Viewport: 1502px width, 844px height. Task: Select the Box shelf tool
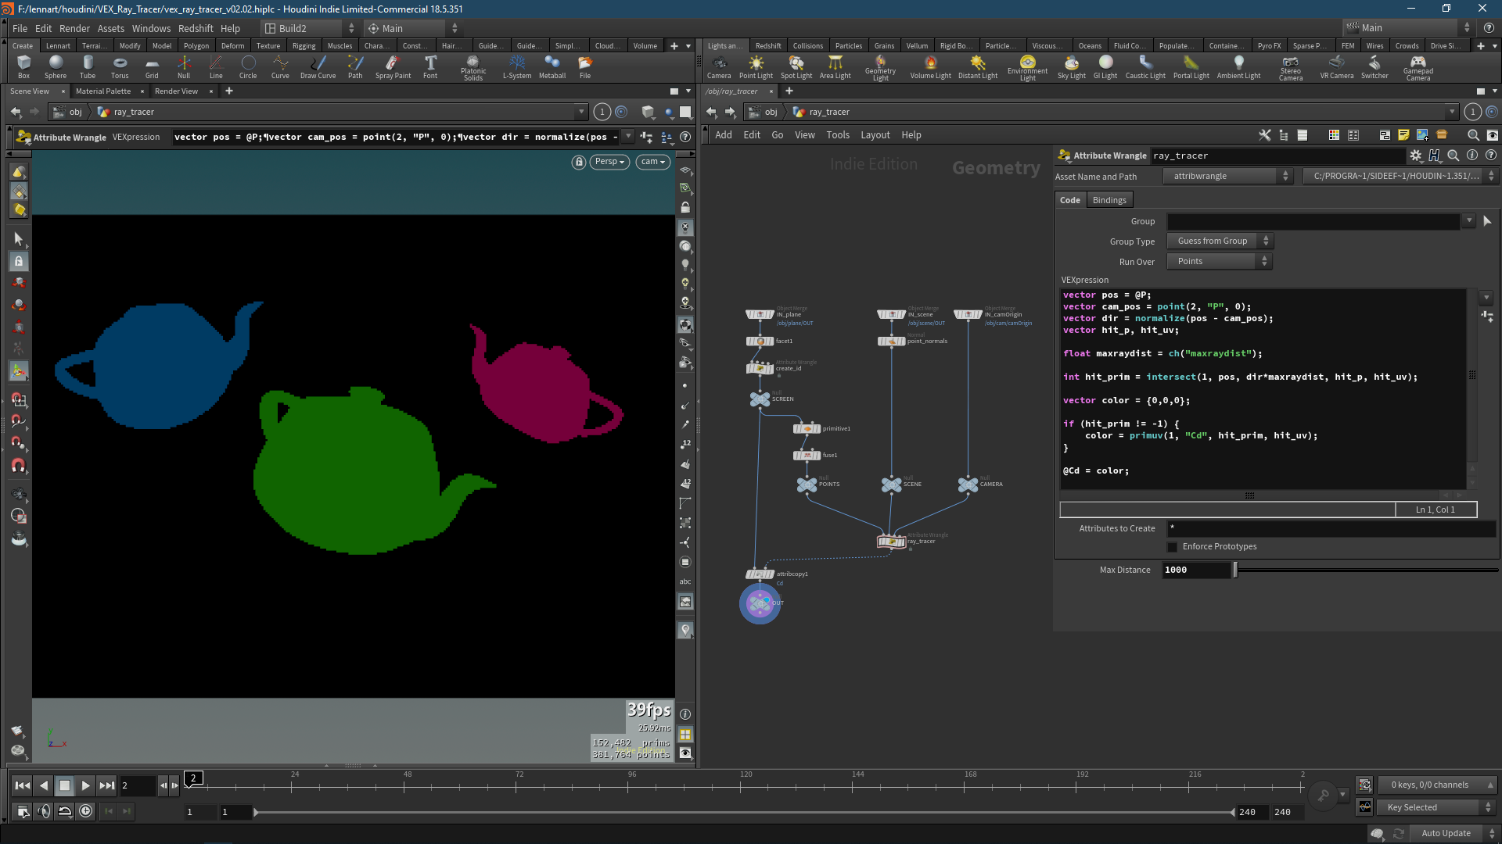23,67
